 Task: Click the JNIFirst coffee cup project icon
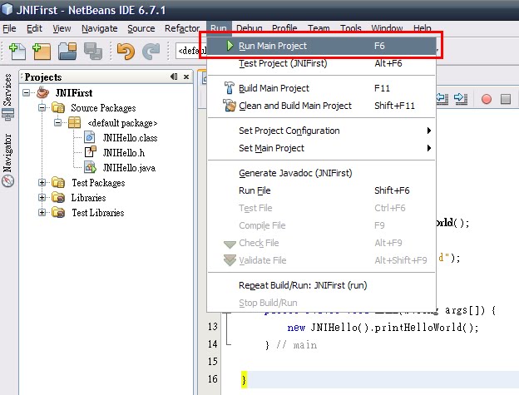coord(42,92)
